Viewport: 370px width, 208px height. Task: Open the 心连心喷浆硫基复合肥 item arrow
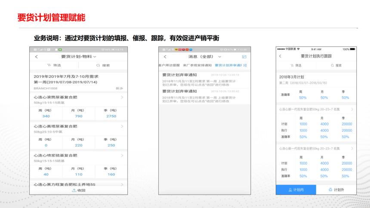click(122, 156)
